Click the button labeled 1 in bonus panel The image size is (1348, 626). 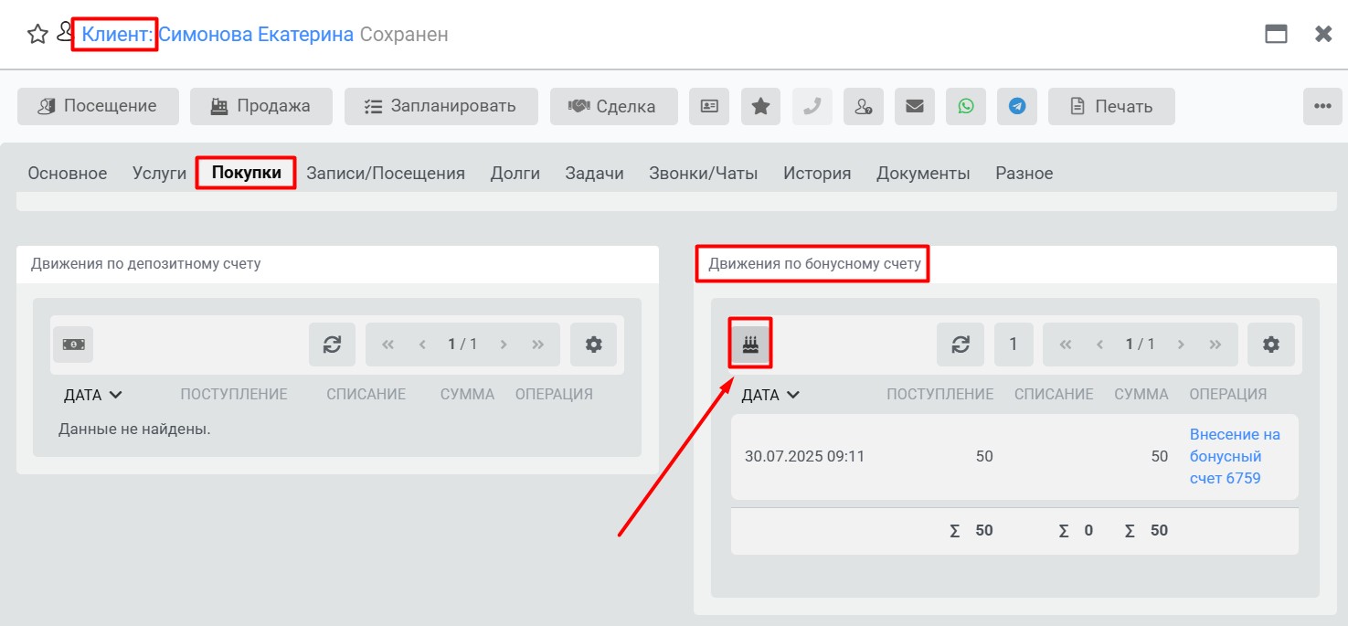[1014, 345]
